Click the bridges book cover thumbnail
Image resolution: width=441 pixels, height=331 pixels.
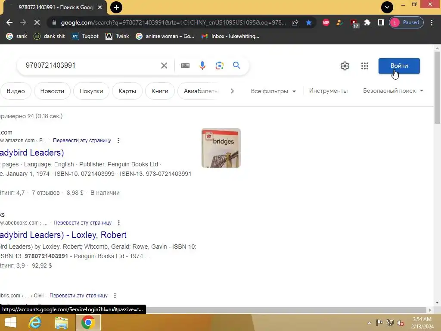click(x=221, y=148)
